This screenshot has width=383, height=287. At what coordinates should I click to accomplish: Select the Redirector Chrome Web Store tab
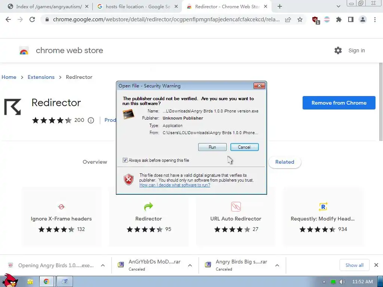point(226,7)
